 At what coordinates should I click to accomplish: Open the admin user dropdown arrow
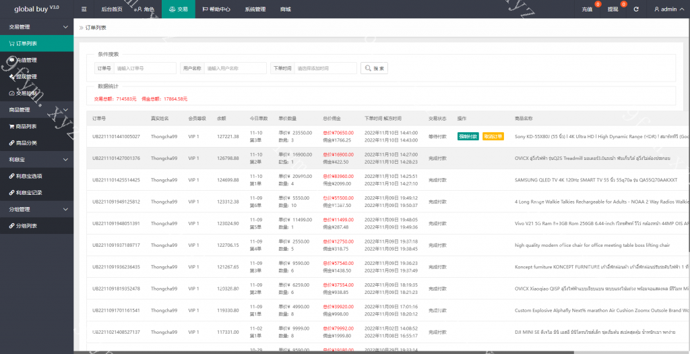[682, 9]
